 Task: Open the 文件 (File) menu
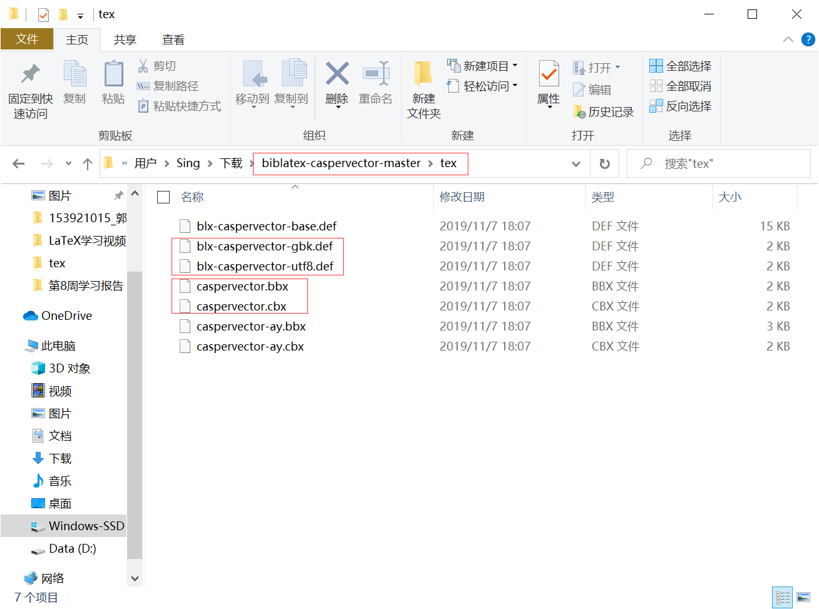pyautogui.click(x=27, y=39)
